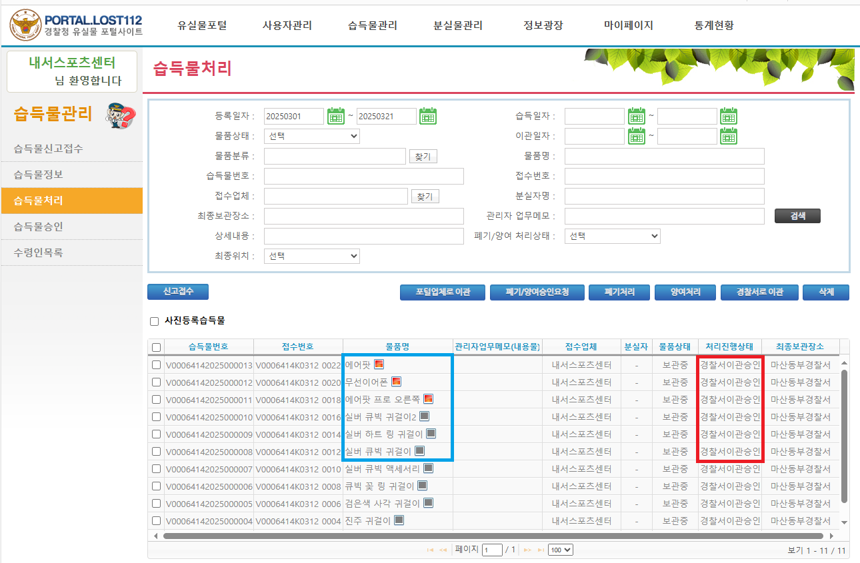
Task: Select 습득물승인 in the left sidebar
Action: point(39,227)
